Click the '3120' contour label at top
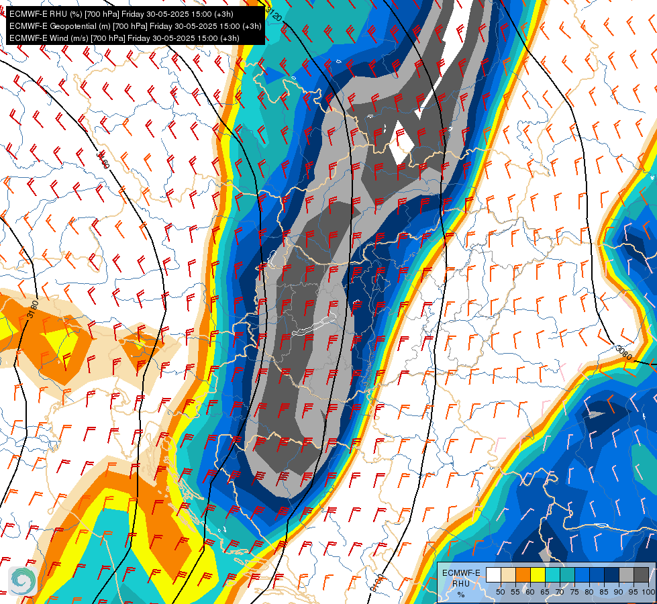Viewport: 657px width, 604px height. click(x=273, y=14)
